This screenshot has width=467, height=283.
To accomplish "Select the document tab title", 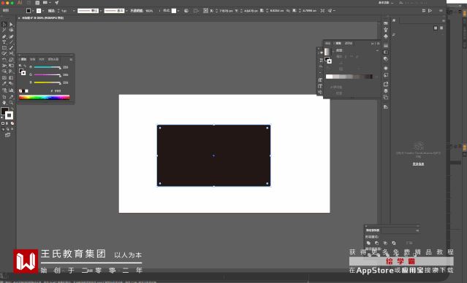I will [42, 18].
